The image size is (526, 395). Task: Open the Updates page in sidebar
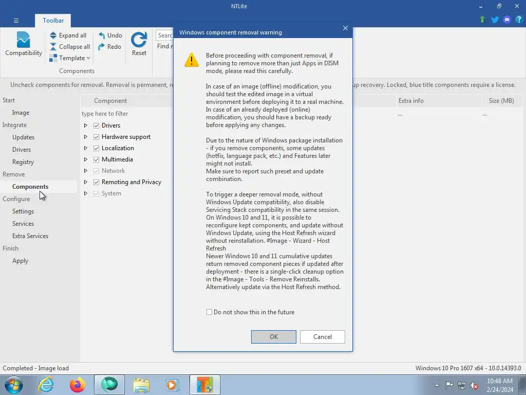23,137
